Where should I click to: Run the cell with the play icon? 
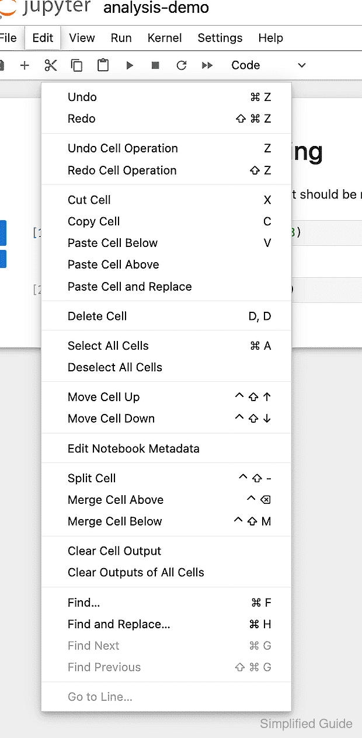130,65
